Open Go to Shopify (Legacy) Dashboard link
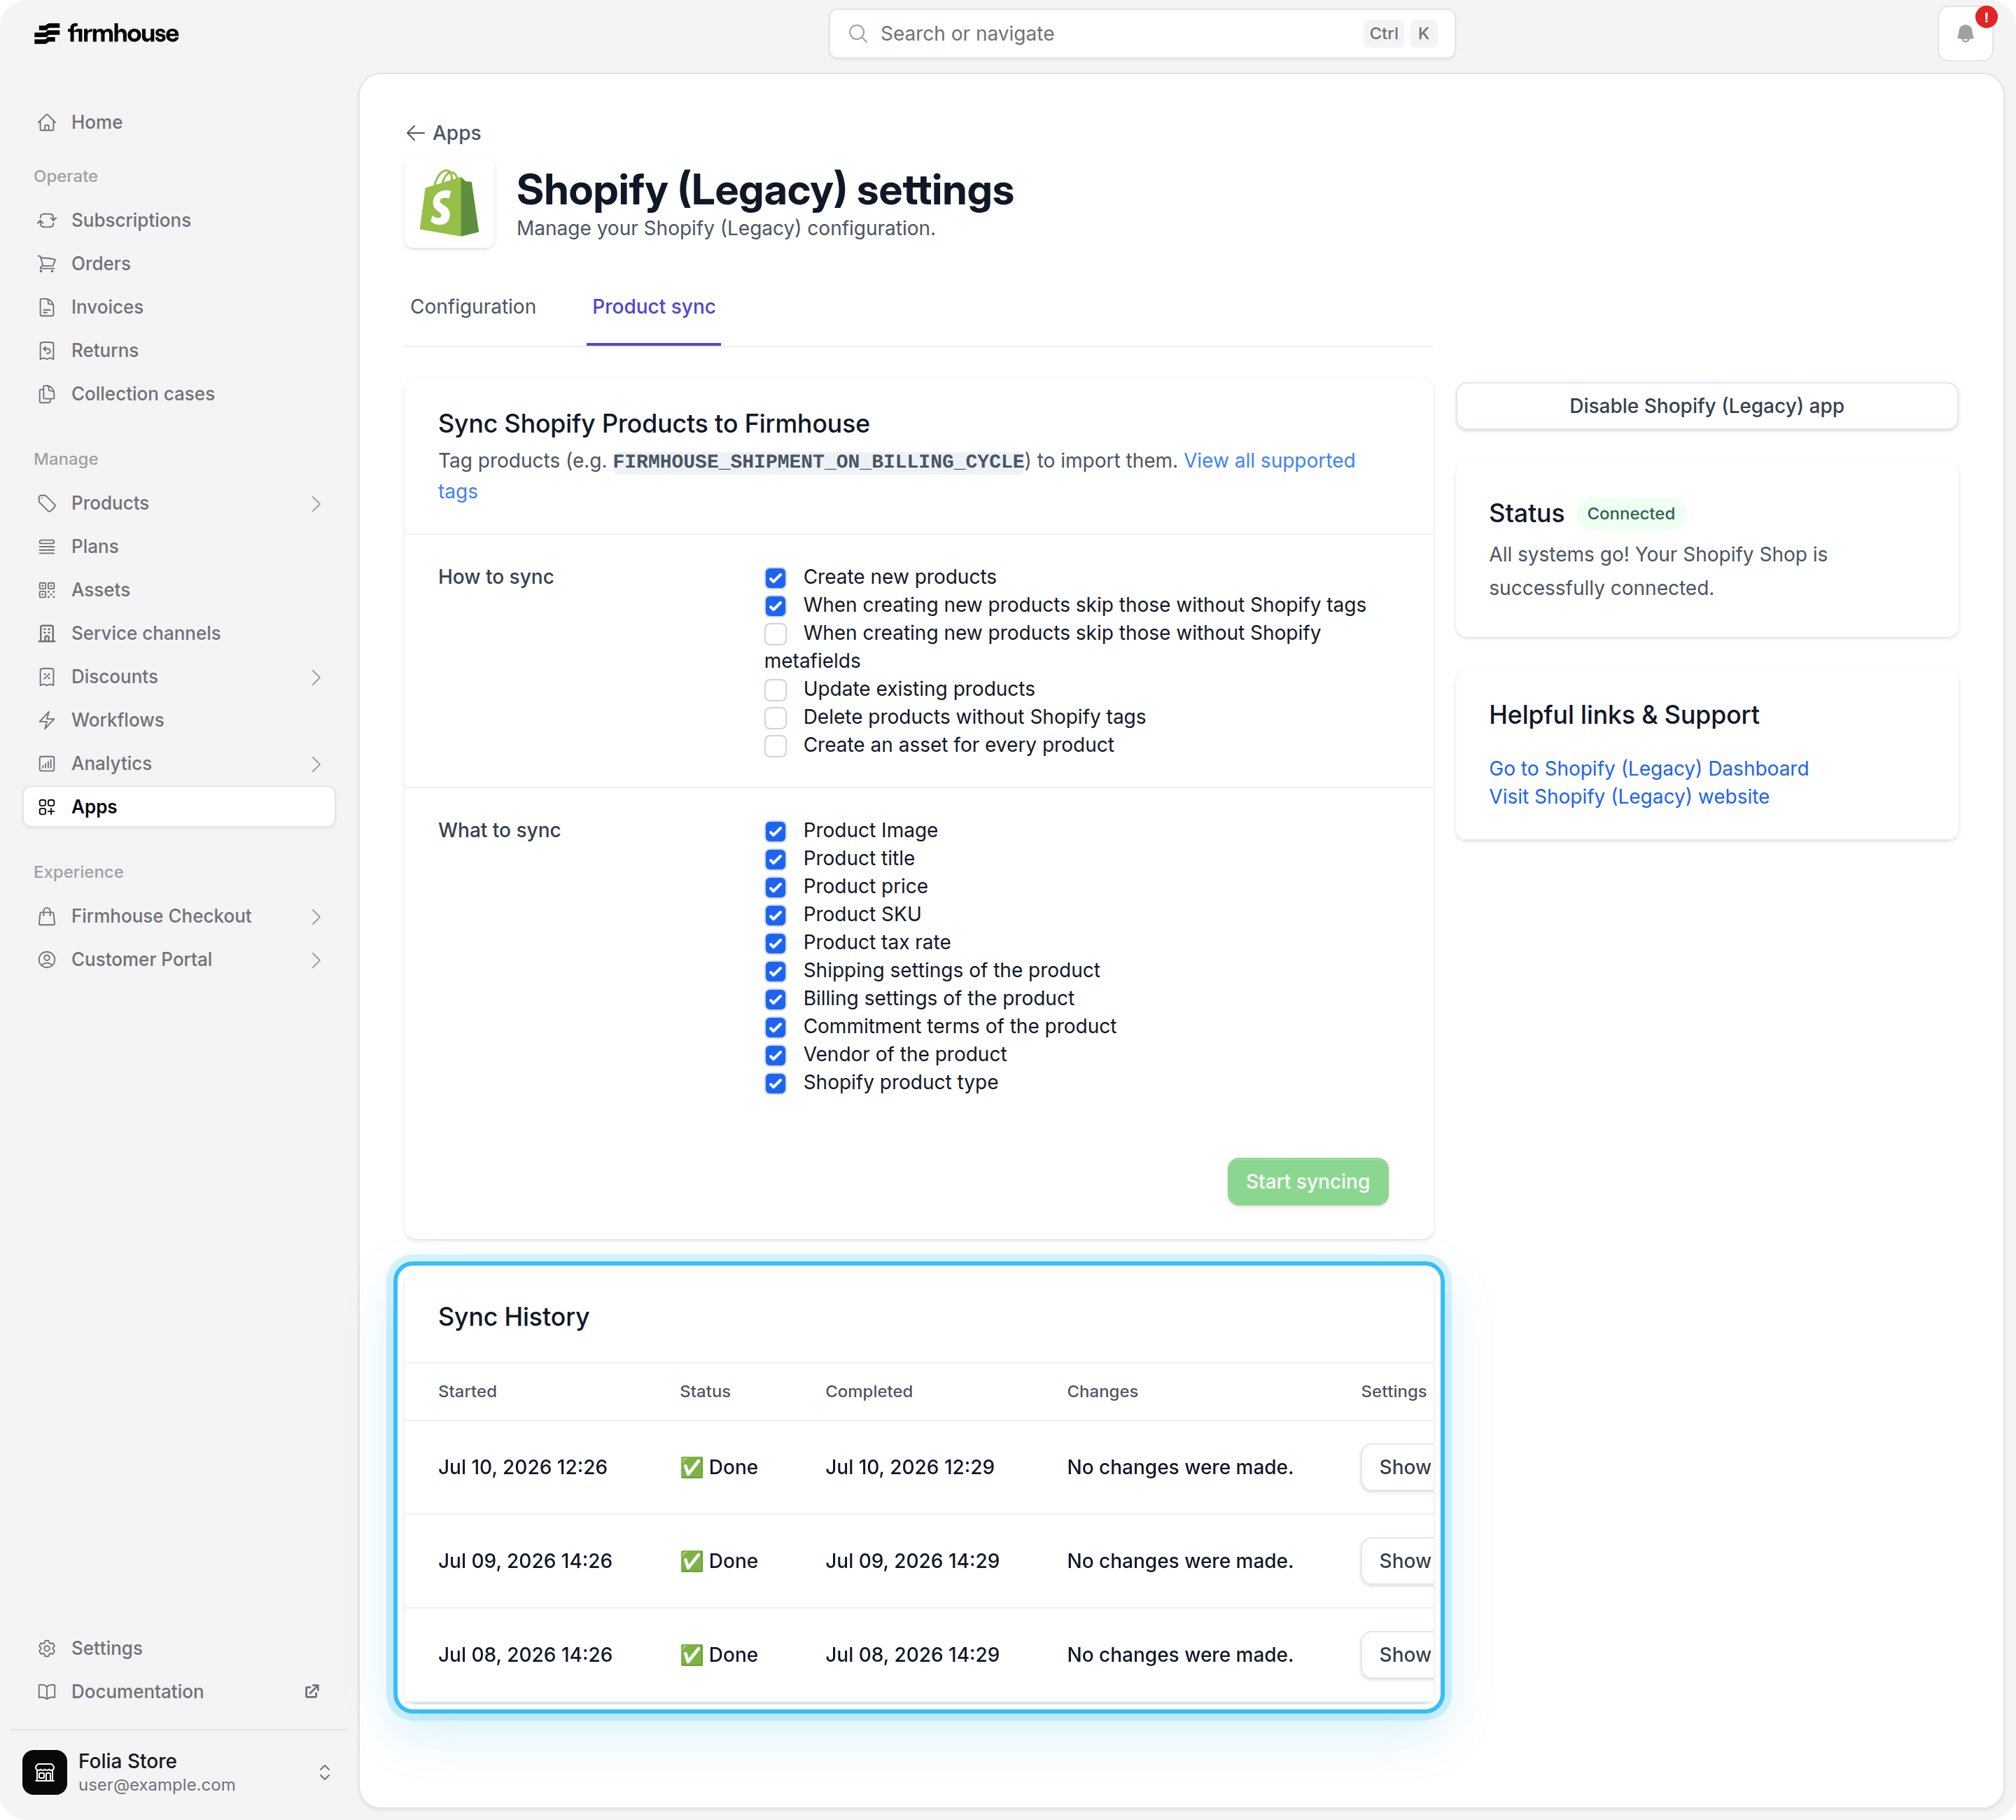The height and width of the screenshot is (1820, 2016). click(1648, 768)
